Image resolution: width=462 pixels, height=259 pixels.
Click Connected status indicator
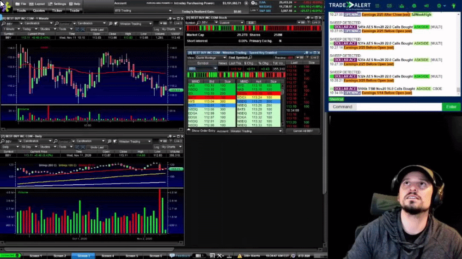[x=10, y=255]
